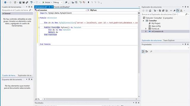Open the Iniciar dropdown arrow

(51, 2)
